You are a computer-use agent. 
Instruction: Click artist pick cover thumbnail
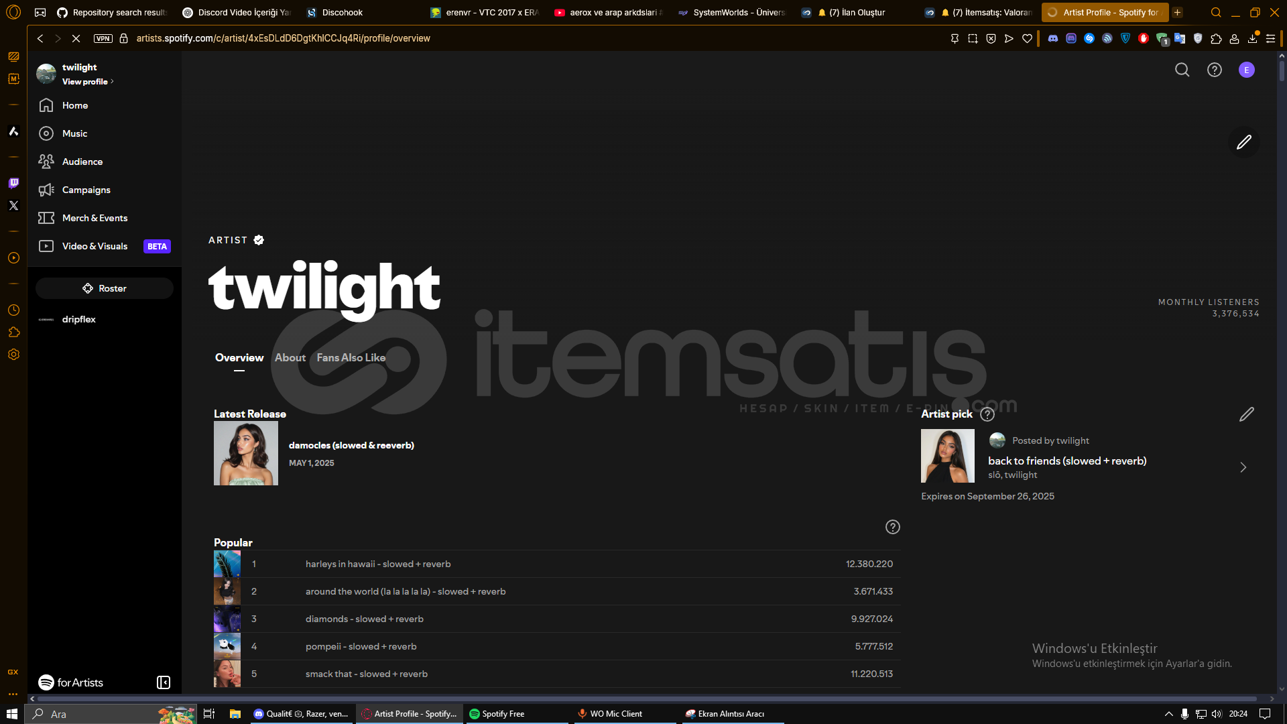pyautogui.click(x=947, y=456)
